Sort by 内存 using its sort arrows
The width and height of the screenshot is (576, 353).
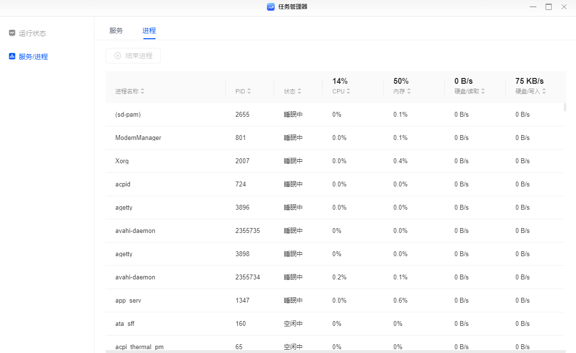409,91
